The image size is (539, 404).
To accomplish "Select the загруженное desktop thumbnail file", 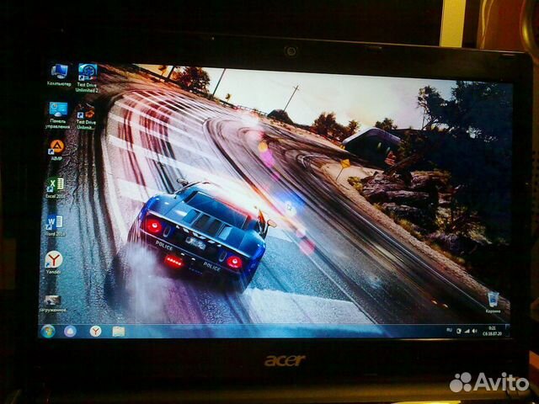I will click(52, 304).
